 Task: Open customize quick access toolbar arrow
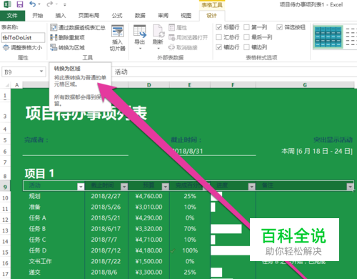(x=65, y=4)
